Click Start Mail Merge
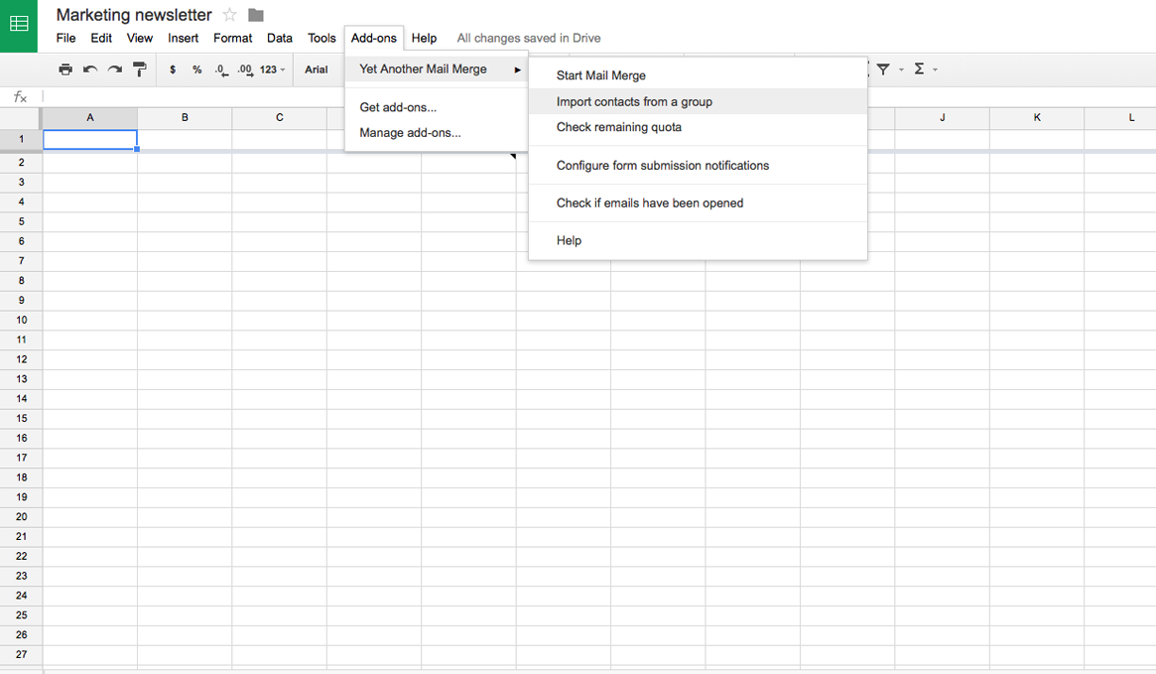 (x=600, y=75)
